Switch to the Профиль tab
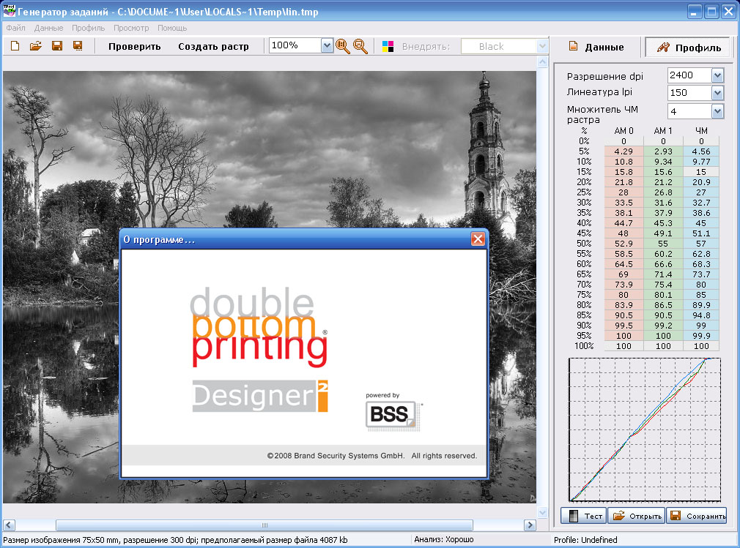The image size is (740, 548). click(688, 47)
